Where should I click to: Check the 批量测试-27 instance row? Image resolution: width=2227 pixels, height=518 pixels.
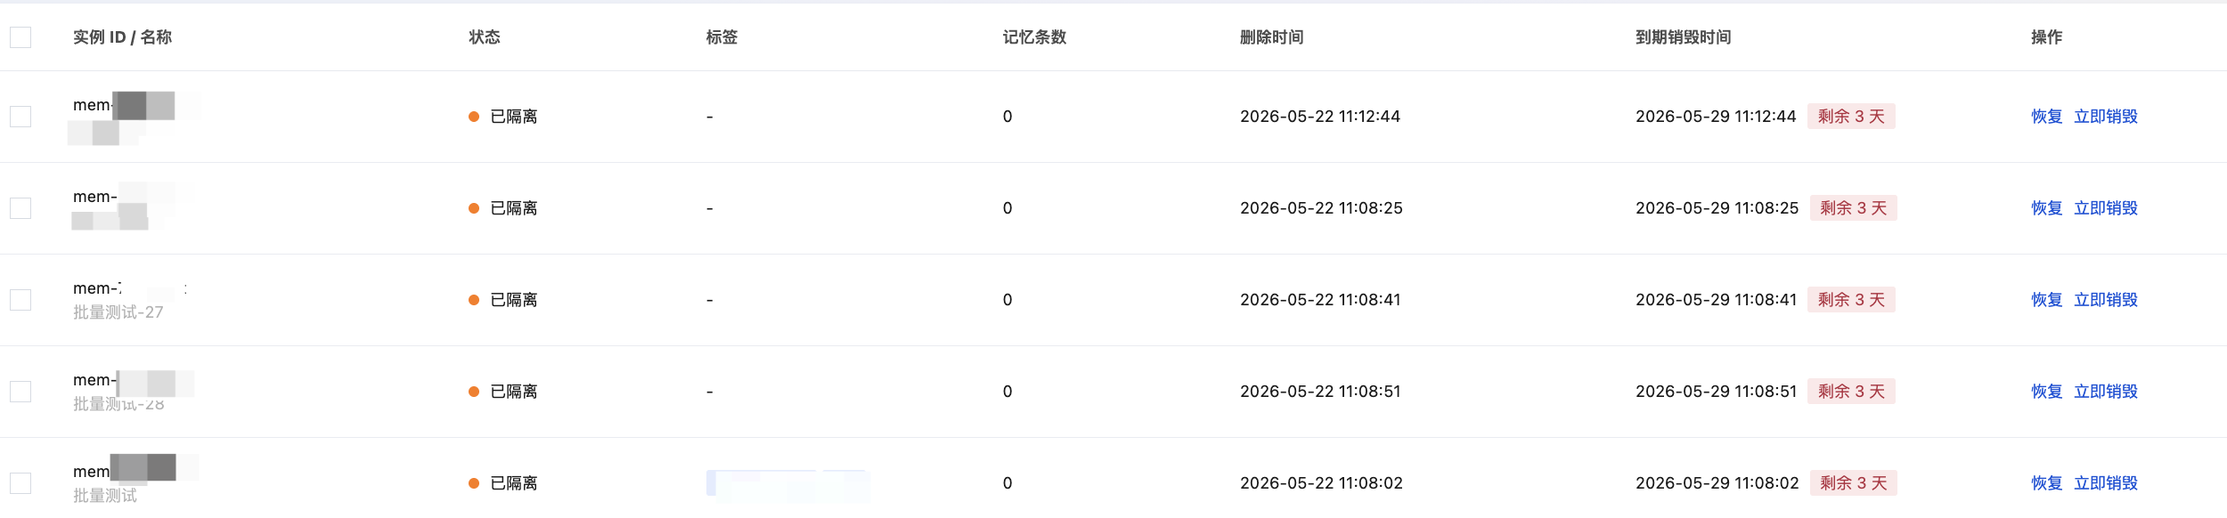point(20,300)
